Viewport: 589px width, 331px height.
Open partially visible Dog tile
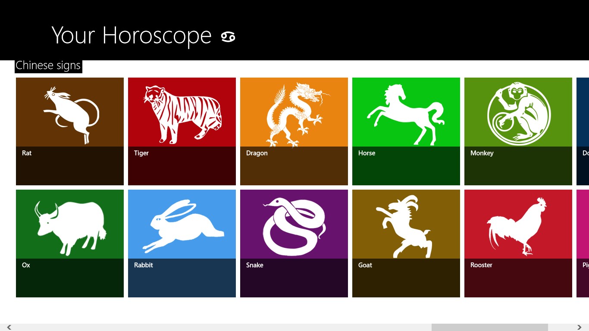point(583,131)
